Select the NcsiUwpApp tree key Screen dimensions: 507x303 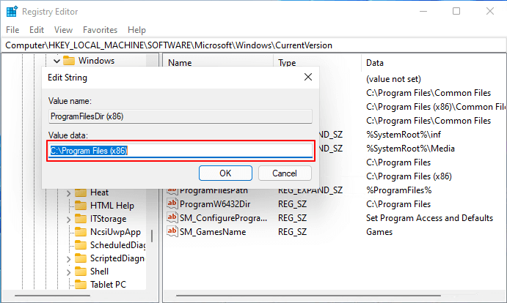(115, 232)
